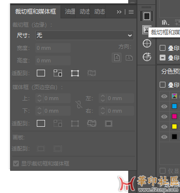The width and height of the screenshot is (180, 193).
Task: Fit trim box to corner-handle rectangle icon
Action: pos(75,73)
